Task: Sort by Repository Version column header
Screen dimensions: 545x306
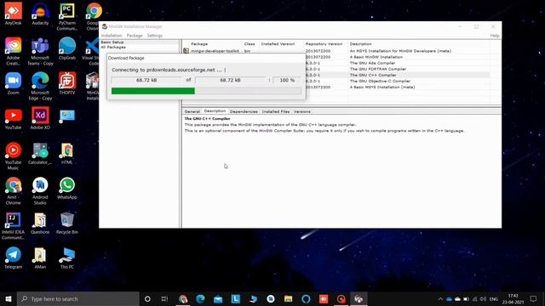Action: click(324, 44)
